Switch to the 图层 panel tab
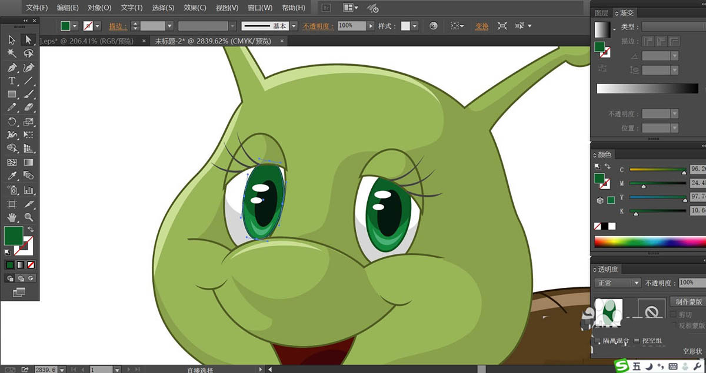This screenshot has width=706, height=373. tap(601, 13)
